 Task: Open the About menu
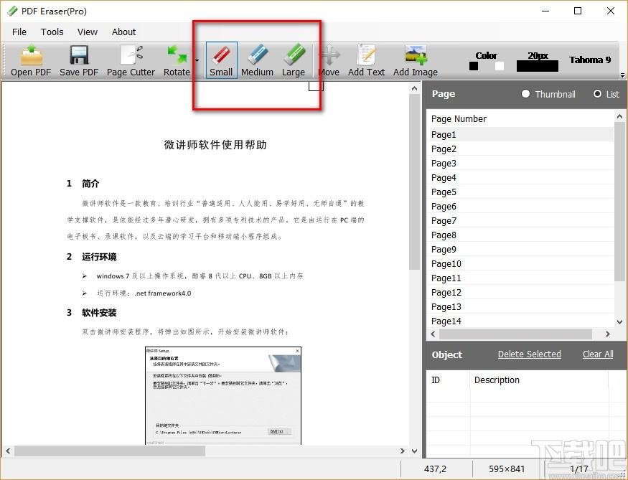(123, 32)
